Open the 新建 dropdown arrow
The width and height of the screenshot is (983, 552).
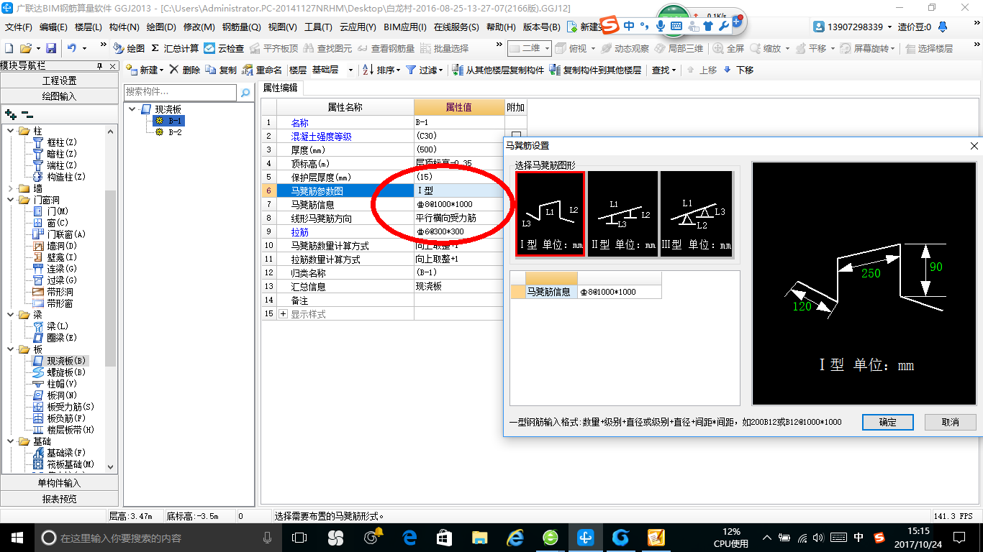click(x=162, y=70)
